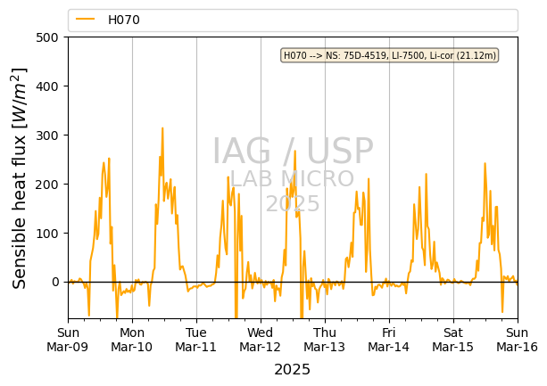This screenshot has height=386, width=547.
Task: Click the 400 y-axis tick label
Action: click(47, 86)
